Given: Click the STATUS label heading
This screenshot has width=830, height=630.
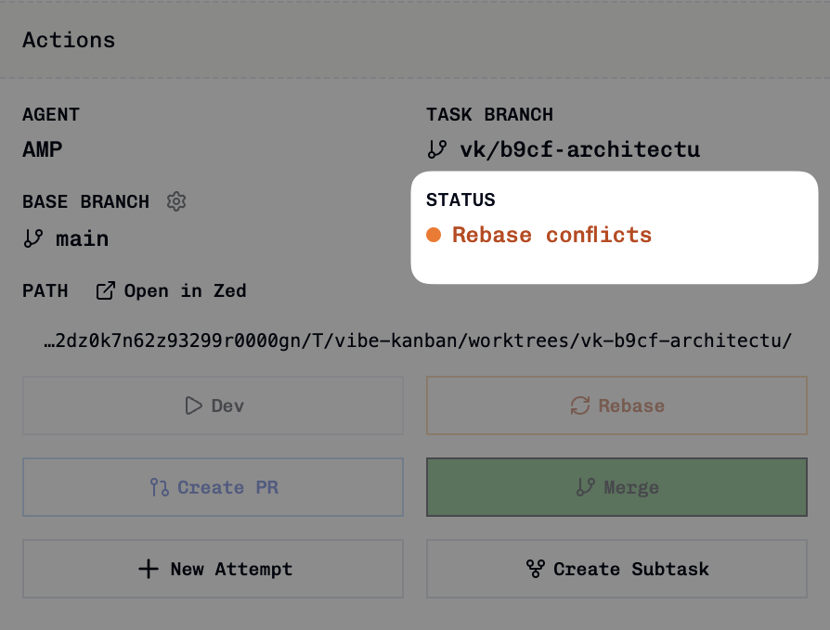Looking at the screenshot, I should click(460, 200).
